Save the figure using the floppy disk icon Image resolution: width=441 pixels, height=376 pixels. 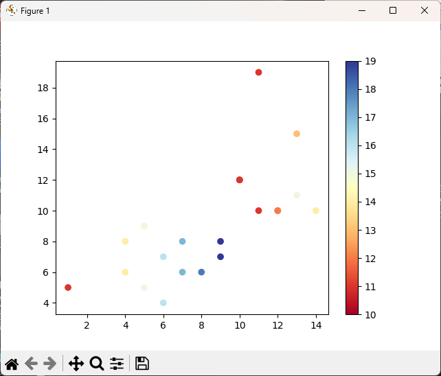[x=142, y=364]
